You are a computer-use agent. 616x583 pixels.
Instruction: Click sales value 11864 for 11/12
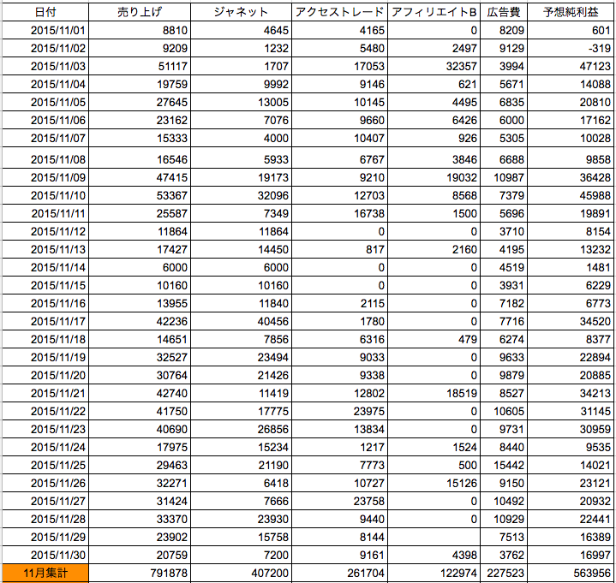[x=140, y=232]
